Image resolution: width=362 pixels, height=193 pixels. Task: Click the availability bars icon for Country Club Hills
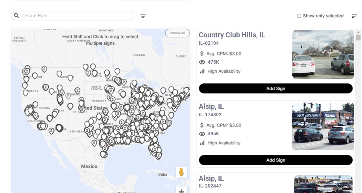[202, 71]
